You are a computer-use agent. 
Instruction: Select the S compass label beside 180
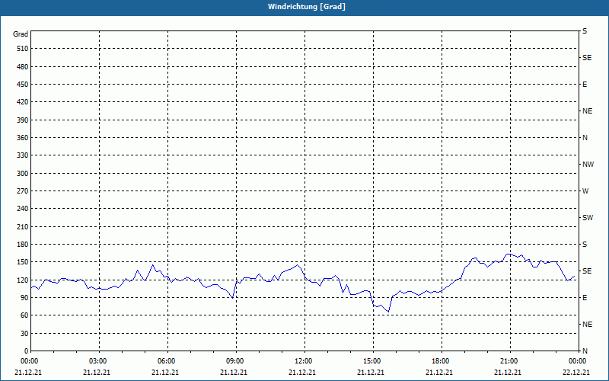(x=585, y=245)
